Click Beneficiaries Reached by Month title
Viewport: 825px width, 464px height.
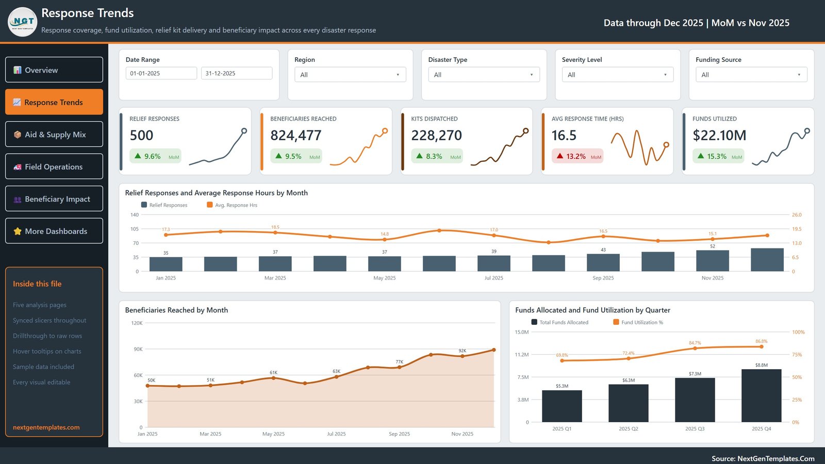pyautogui.click(x=176, y=310)
